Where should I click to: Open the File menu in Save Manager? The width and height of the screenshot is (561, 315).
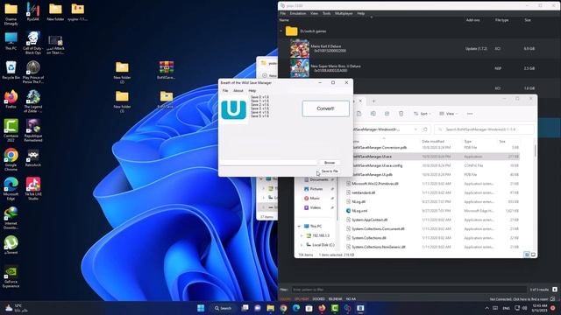coord(225,91)
